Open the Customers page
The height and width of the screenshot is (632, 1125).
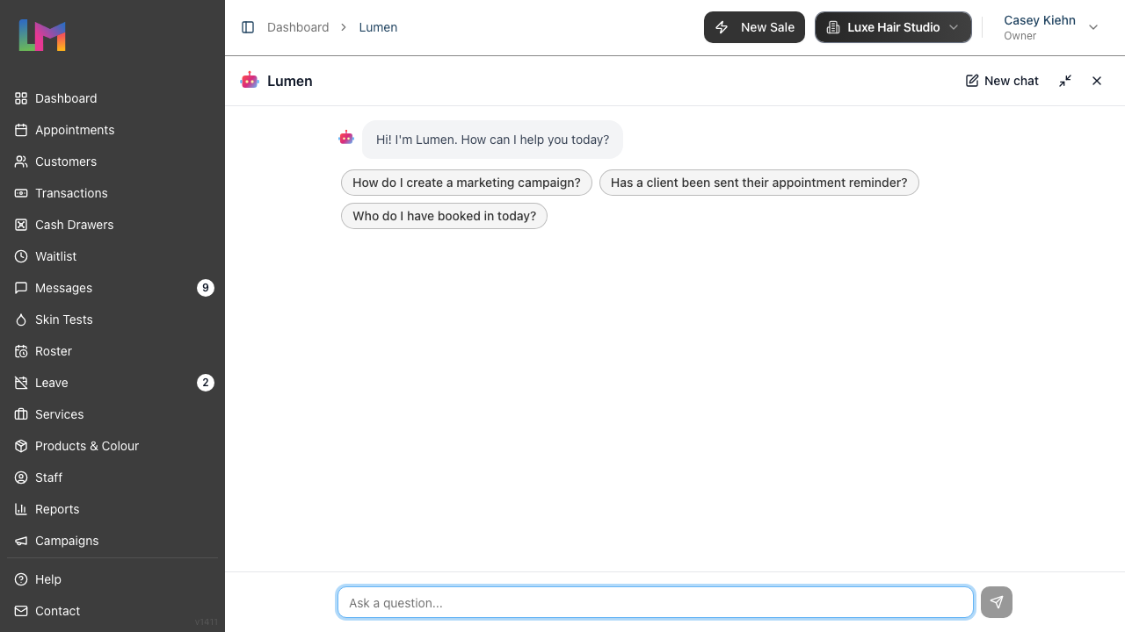point(112,162)
